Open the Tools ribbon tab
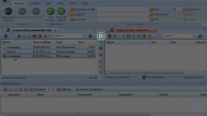This screenshot has height=116, width=207. click(x=73, y=3)
